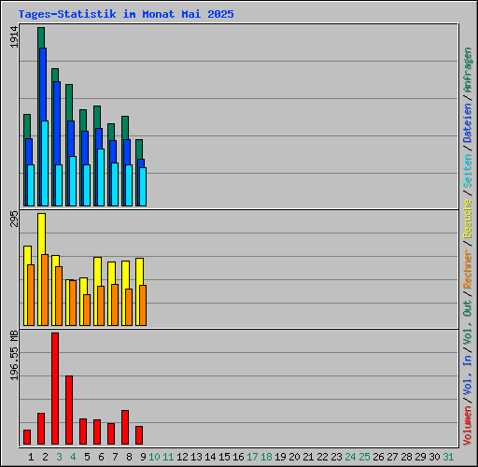478x467 pixels.
Task: Click the Dateien legend label
Action: click(468, 123)
